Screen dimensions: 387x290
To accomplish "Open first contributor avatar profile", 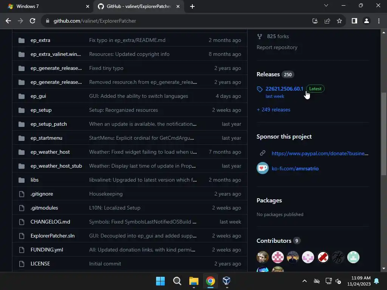I will tap(263, 257).
